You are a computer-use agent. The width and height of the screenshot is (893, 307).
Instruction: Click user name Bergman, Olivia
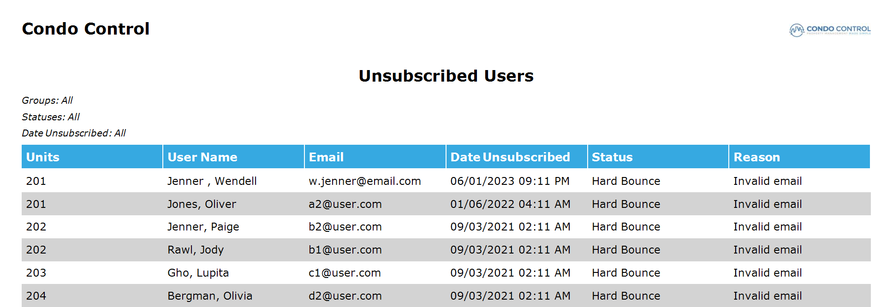[209, 296]
